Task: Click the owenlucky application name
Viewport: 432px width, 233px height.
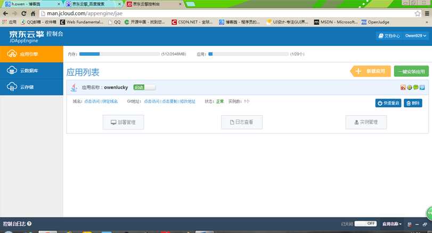Action: 116,87
